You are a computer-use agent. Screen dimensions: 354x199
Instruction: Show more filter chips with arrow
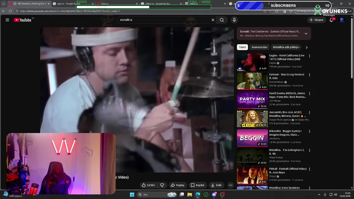click(306, 48)
